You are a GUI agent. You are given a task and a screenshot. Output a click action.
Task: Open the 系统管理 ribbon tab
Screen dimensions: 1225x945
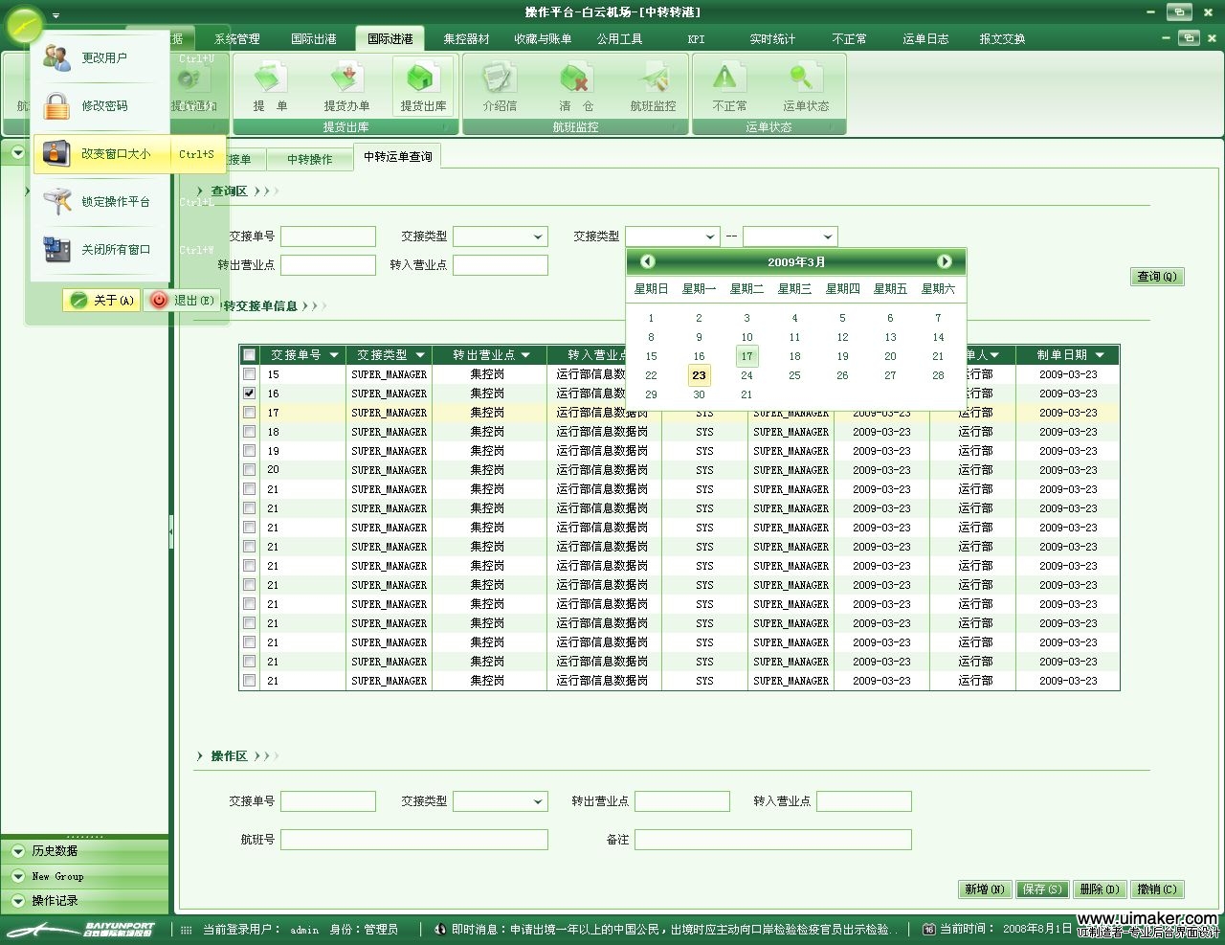coord(237,39)
